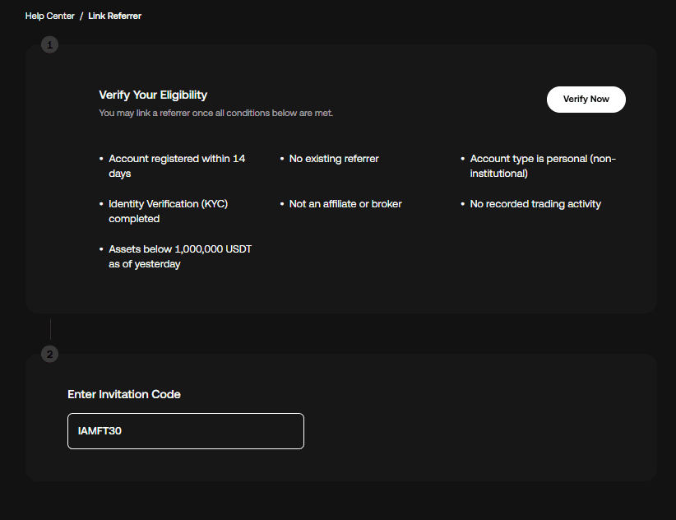The width and height of the screenshot is (676, 520).
Task: Click 'Not an affiliate or broker' condition
Action: pos(345,204)
